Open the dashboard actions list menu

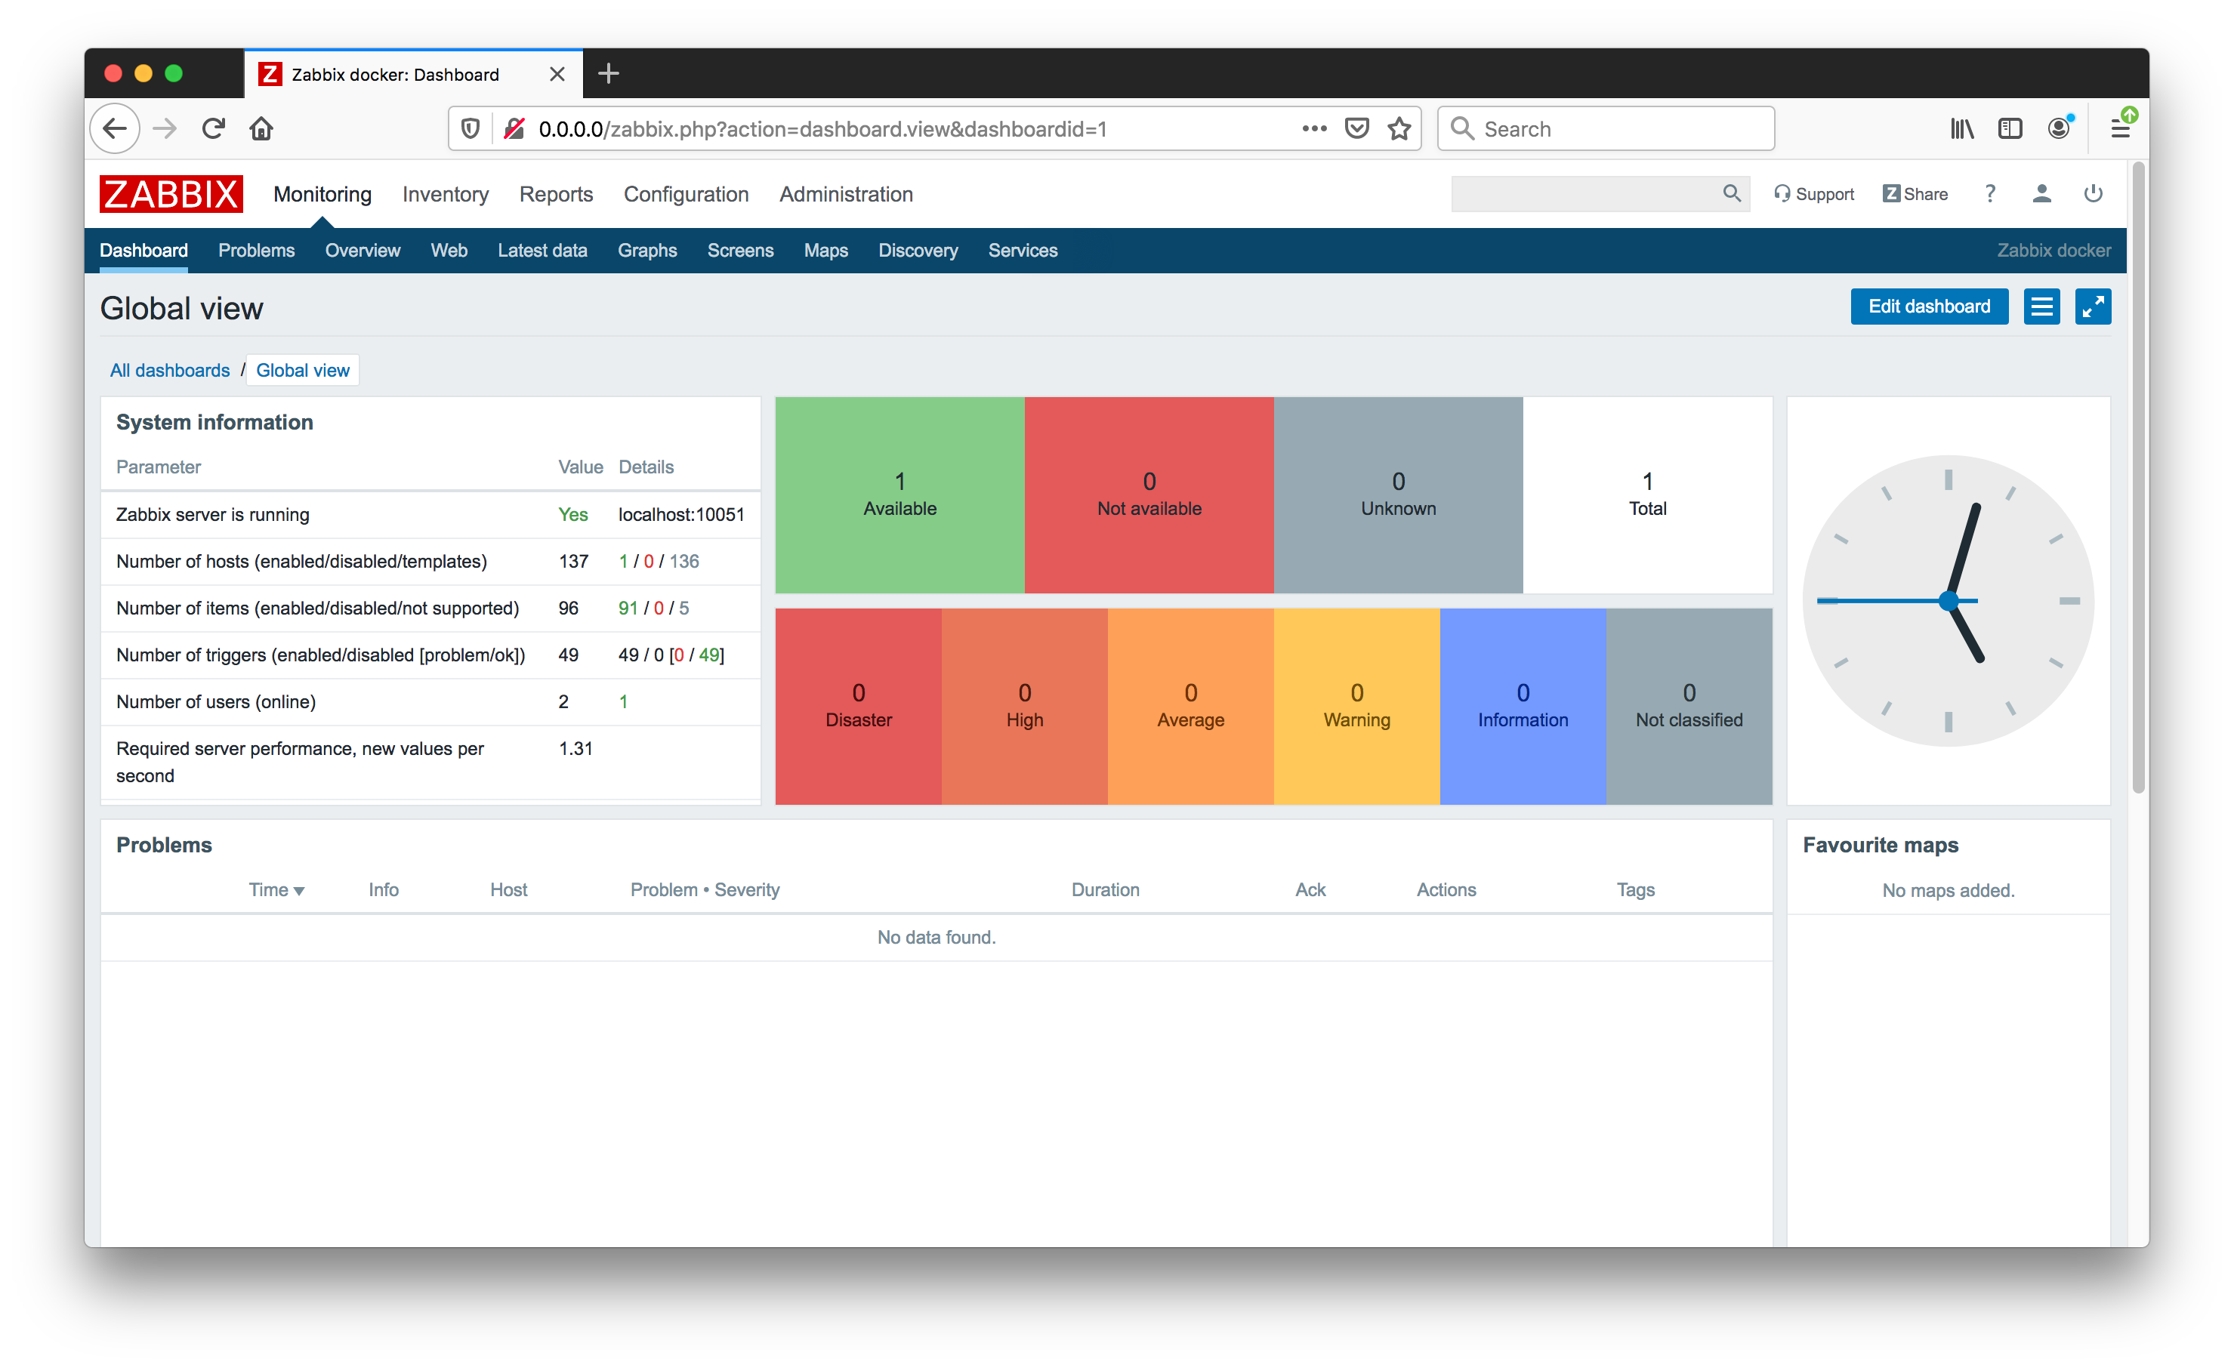click(x=2041, y=307)
